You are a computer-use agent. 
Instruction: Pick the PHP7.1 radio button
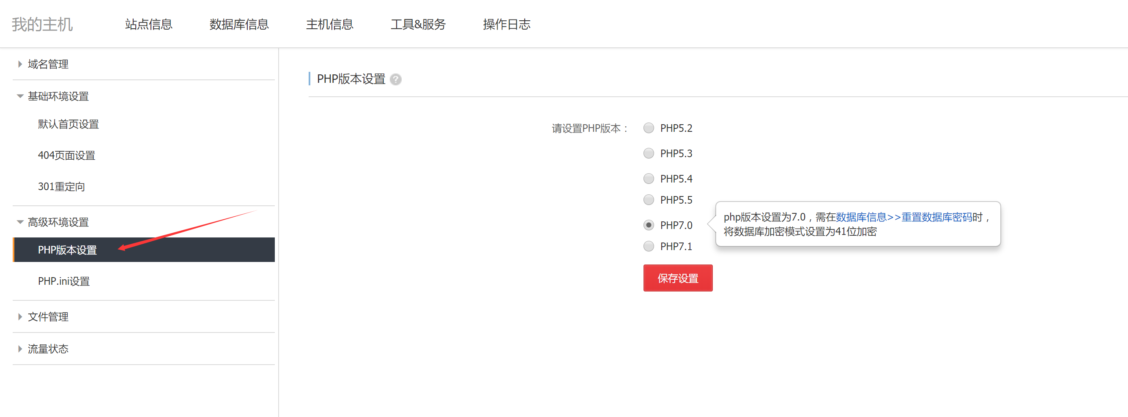pyautogui.click(x=649, y=246)
